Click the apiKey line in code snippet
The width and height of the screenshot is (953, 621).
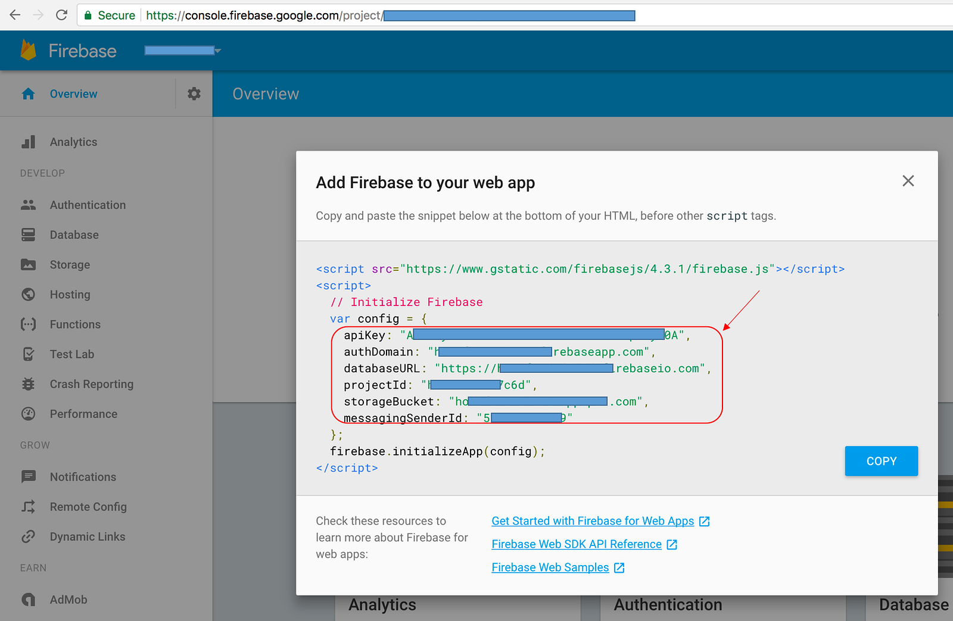tap(516, 335)
